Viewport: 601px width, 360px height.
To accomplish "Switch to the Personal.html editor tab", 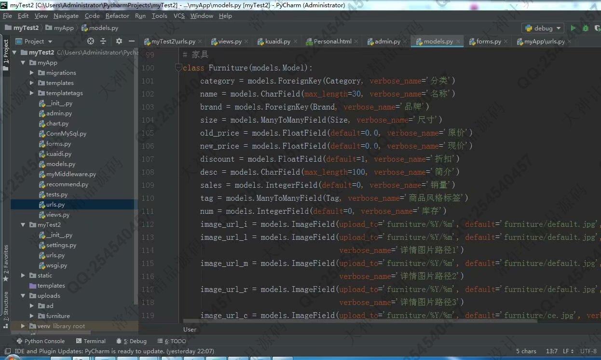I will coord(332,42).
